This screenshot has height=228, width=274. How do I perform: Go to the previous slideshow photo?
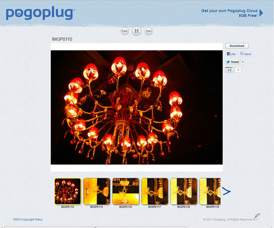click(x=125, y=31)
